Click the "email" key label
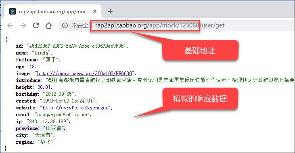The image size is (295, 153). [23, 115]
